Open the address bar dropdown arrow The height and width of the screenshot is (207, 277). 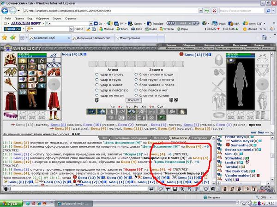[x=200, y=11]
